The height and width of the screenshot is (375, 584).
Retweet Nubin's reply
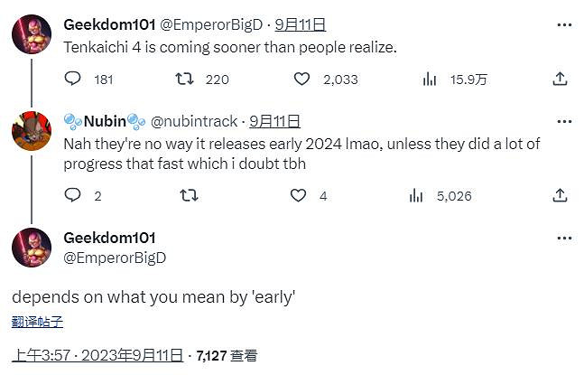click(x=190, y=195)
